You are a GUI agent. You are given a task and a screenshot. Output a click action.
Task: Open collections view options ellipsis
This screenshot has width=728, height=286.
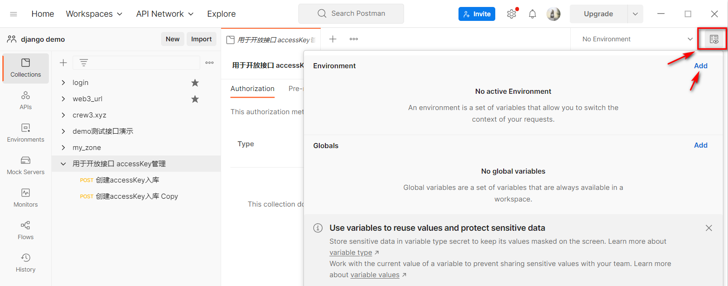[209, 63]
